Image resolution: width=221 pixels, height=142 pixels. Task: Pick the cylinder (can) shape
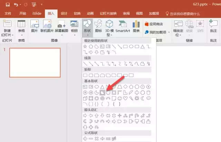tap(148, 93)
